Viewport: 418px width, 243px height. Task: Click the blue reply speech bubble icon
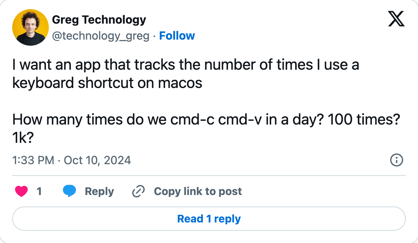tap(69, 191)
